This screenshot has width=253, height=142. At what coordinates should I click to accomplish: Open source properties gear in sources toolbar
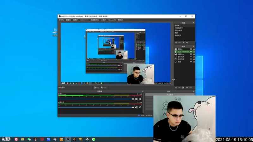pyautogui.click(x=183, y=88)
